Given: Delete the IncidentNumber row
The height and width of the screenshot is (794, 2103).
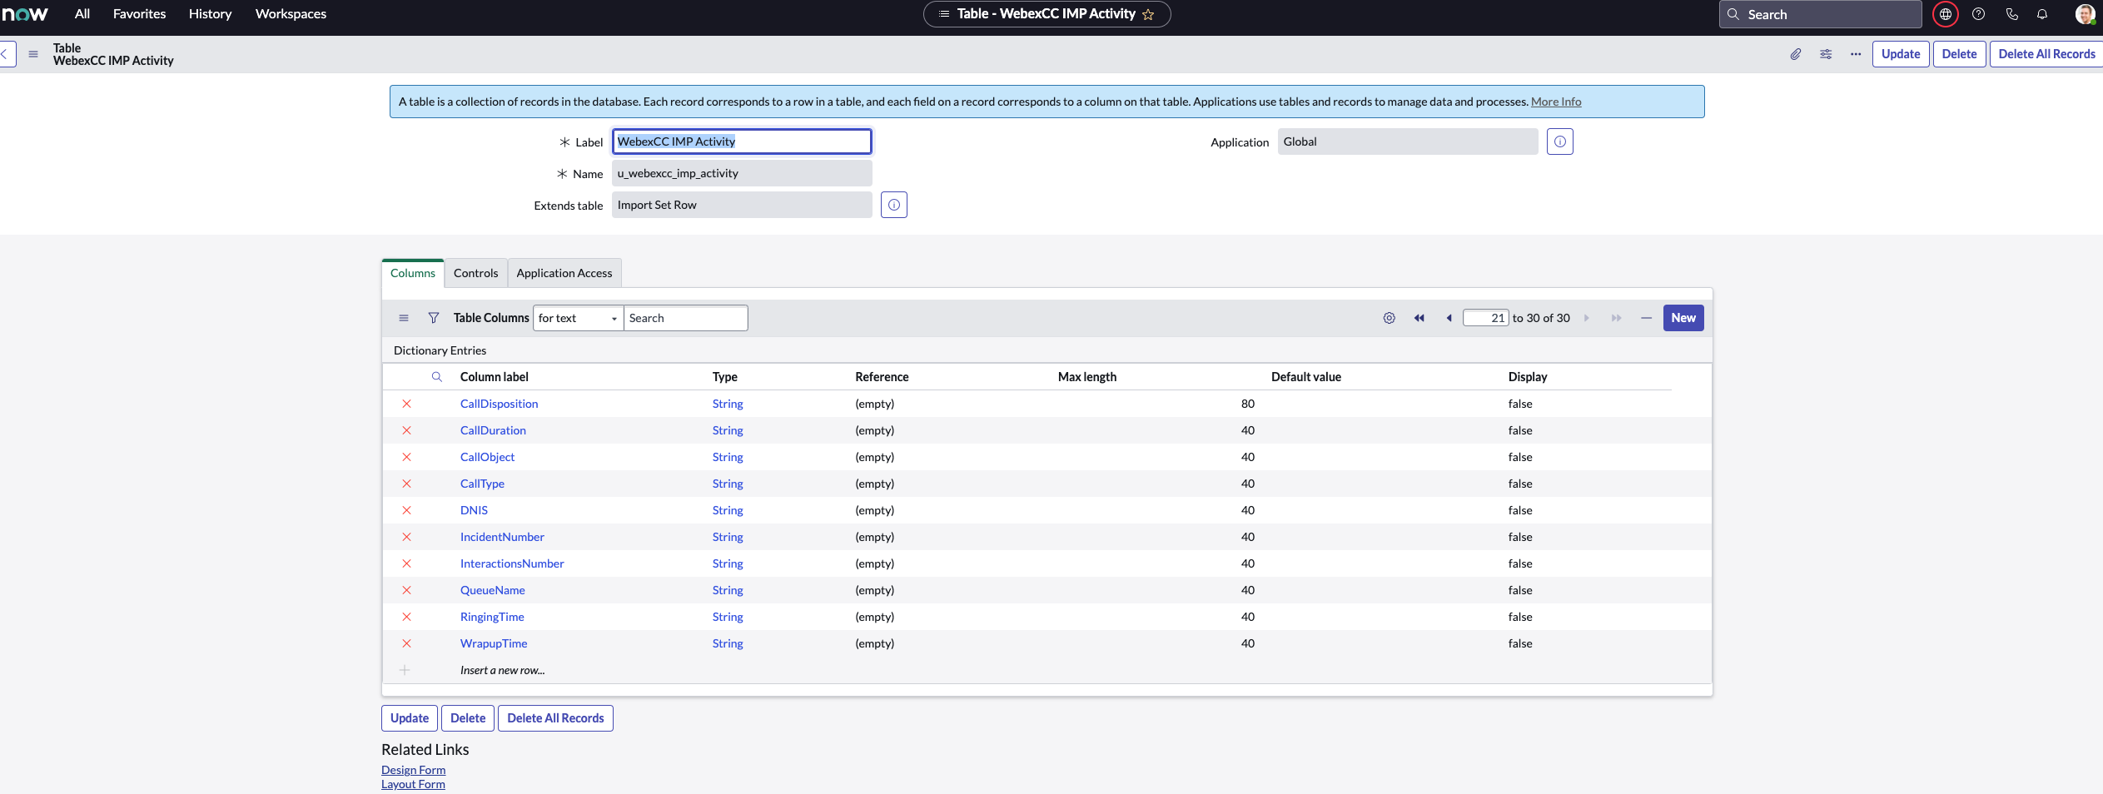Looking at the screenshot, I should [x=407, y=537].
